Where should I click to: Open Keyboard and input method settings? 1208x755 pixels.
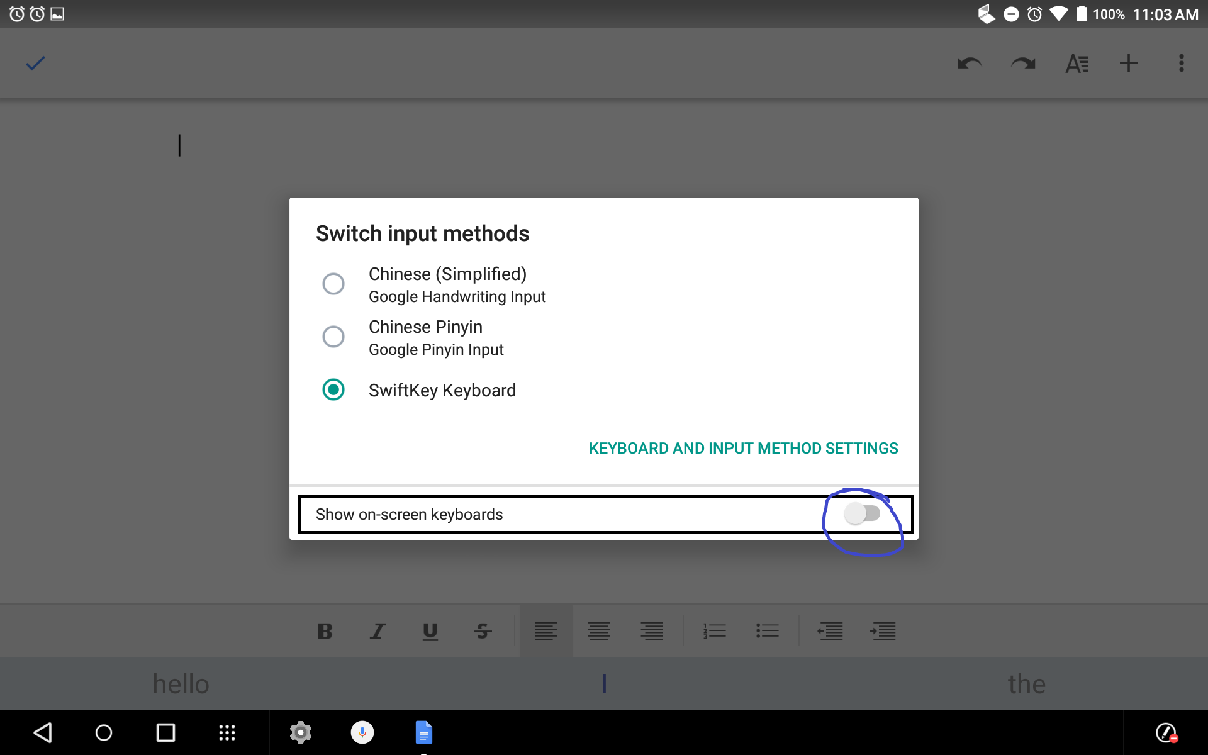(x=744, y=448)
